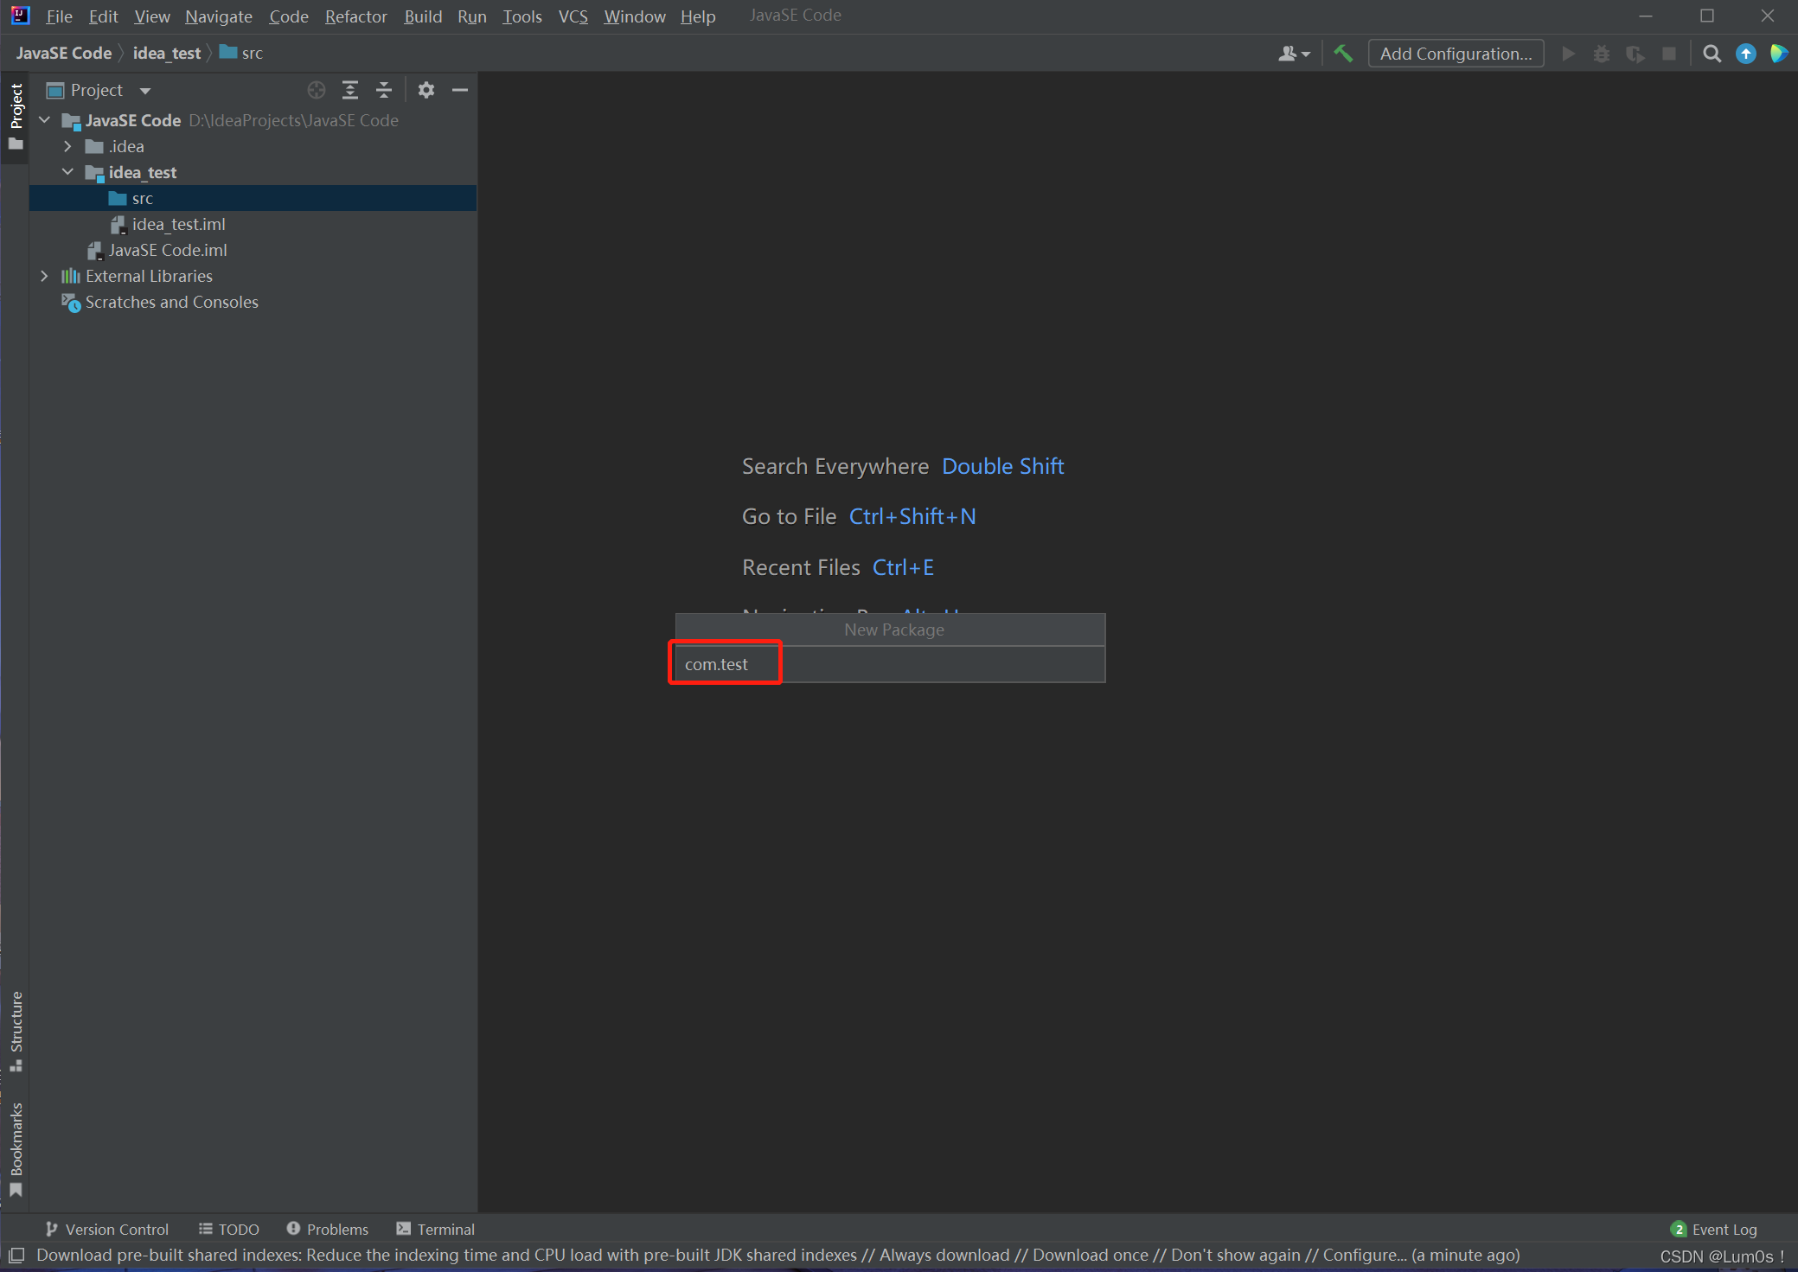Click the Search Everywhere magnifier icon
This screenshot has height=1272, width=1798.
pyautogui.click(x=1710, y=54)
